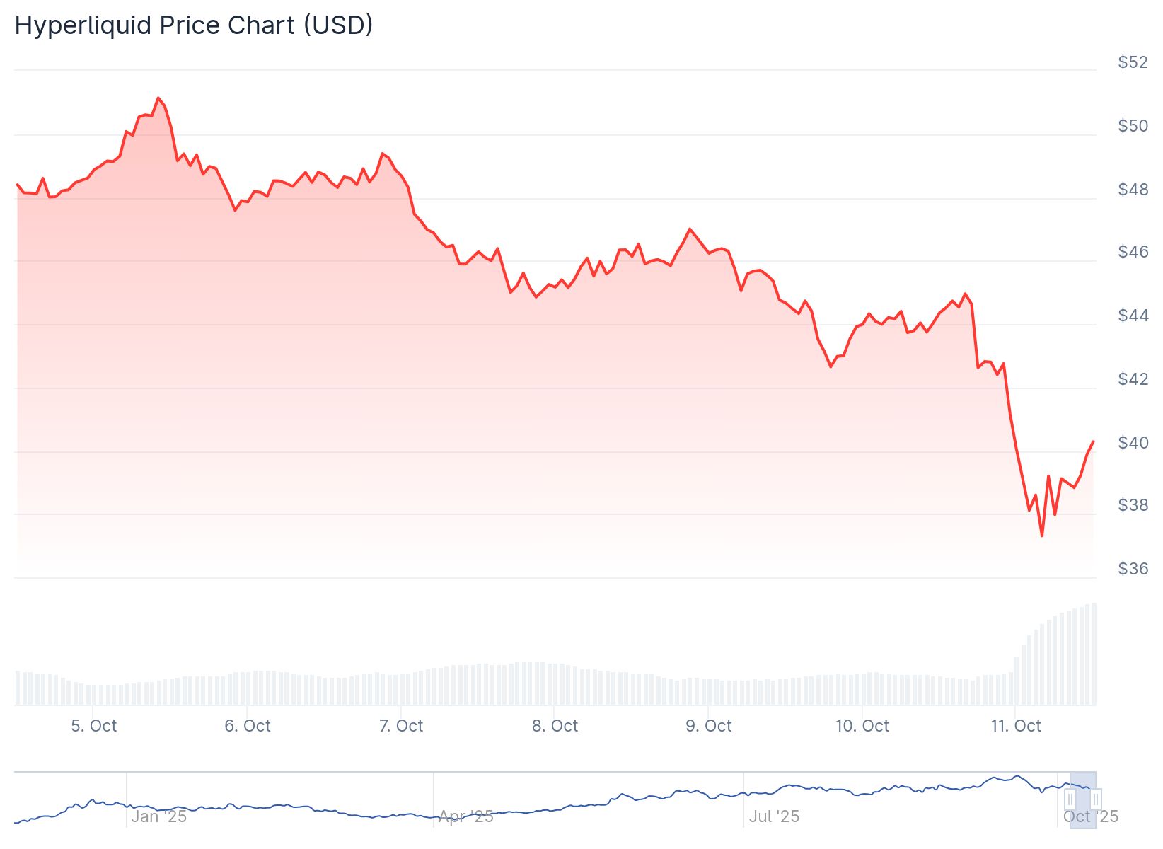Click the 10. Oct date label

(x=862, y=726)
